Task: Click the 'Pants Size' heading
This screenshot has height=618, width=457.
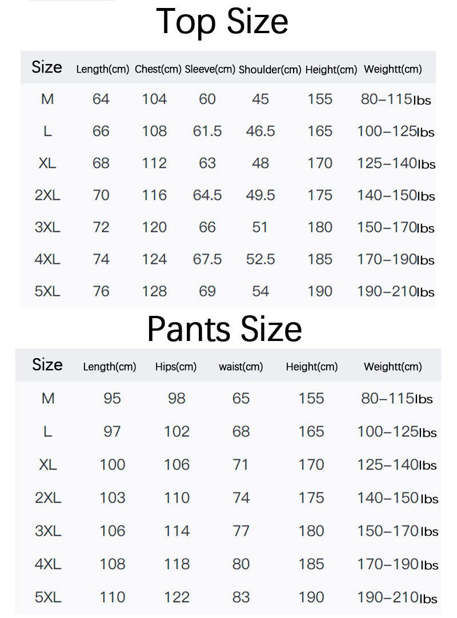Action: [225, 328]
